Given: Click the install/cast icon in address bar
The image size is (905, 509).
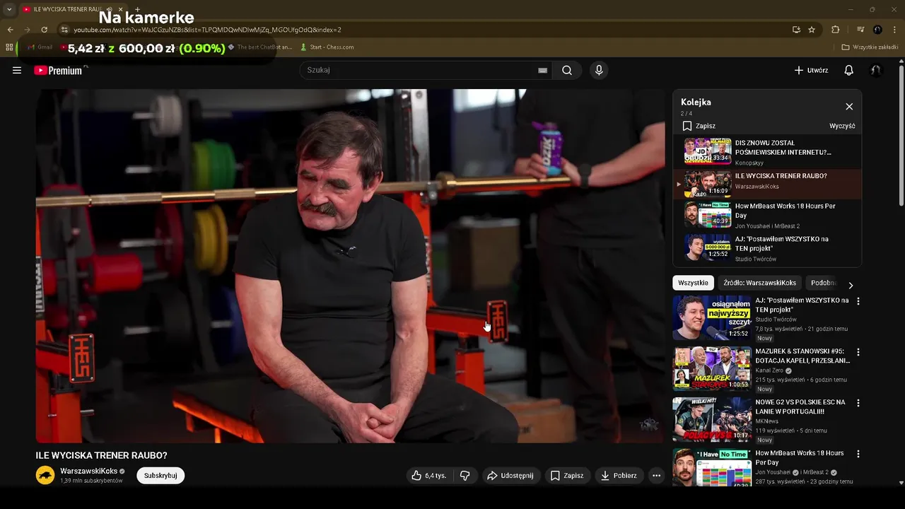Looking at the screenshot, I should click(x=796, y=30).
